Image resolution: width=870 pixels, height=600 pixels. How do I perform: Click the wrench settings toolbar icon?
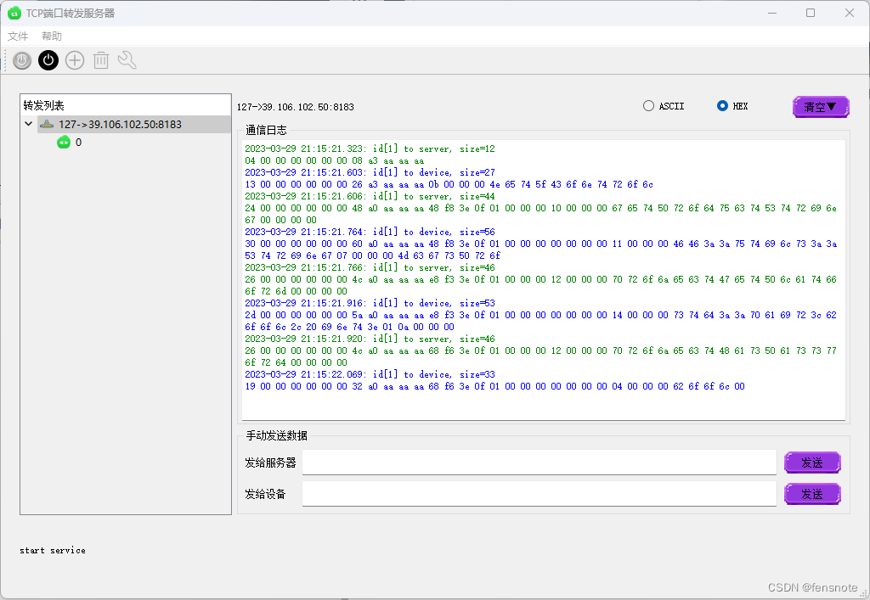(x=127, y=60)
